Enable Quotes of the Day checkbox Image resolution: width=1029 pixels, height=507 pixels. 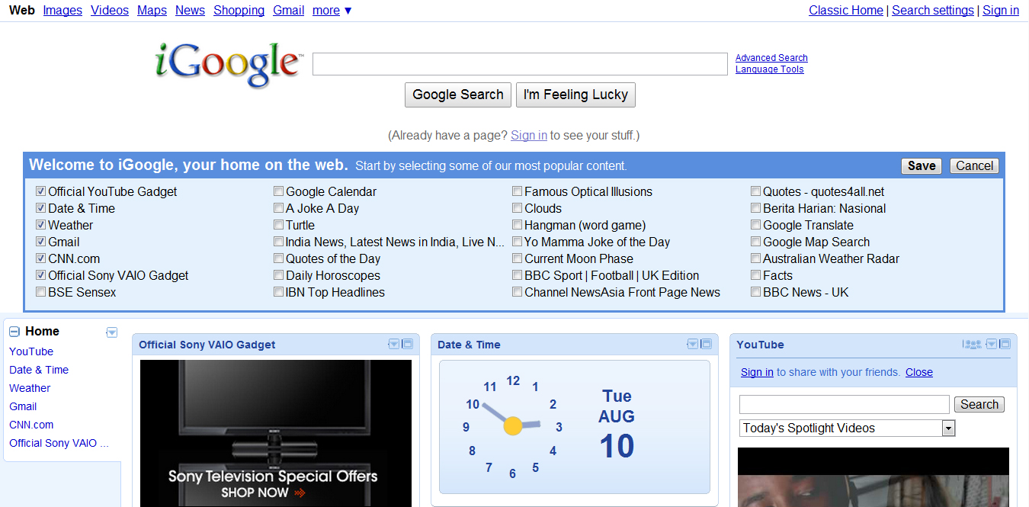(x=279, y=258)
